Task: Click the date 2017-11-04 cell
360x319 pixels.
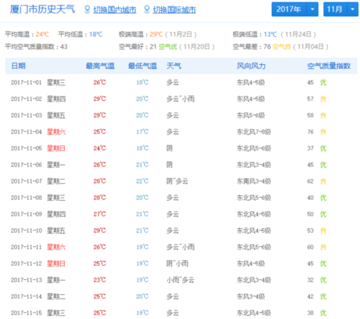Action: click(26, 132)
